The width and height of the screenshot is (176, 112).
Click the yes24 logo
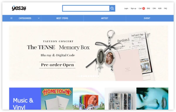pyautogui.click(x=19, y=8)
